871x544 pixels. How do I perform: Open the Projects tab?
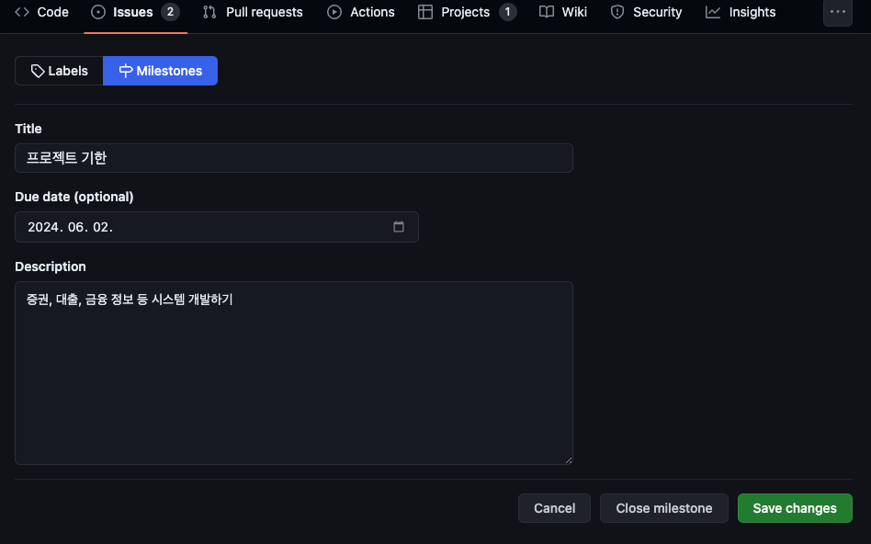click(467, 12)
